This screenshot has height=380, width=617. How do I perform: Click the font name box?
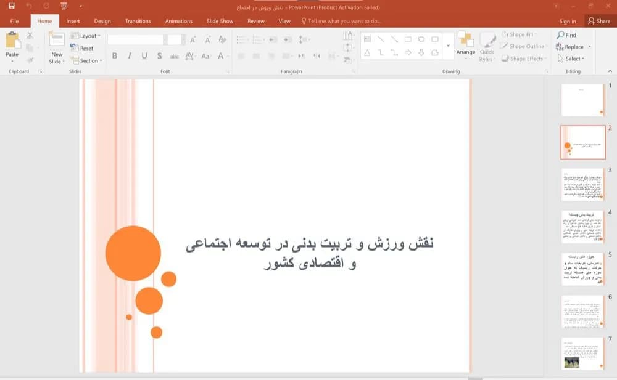pos(135,39)
